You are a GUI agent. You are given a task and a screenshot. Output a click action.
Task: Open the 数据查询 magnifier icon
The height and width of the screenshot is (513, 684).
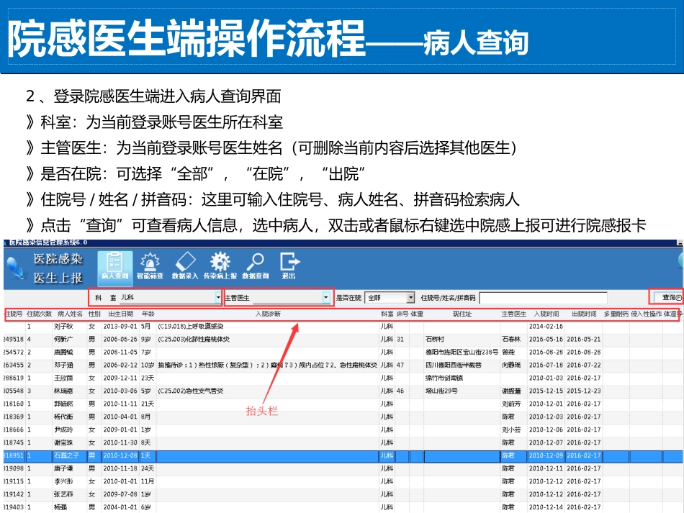click(255, 265)
